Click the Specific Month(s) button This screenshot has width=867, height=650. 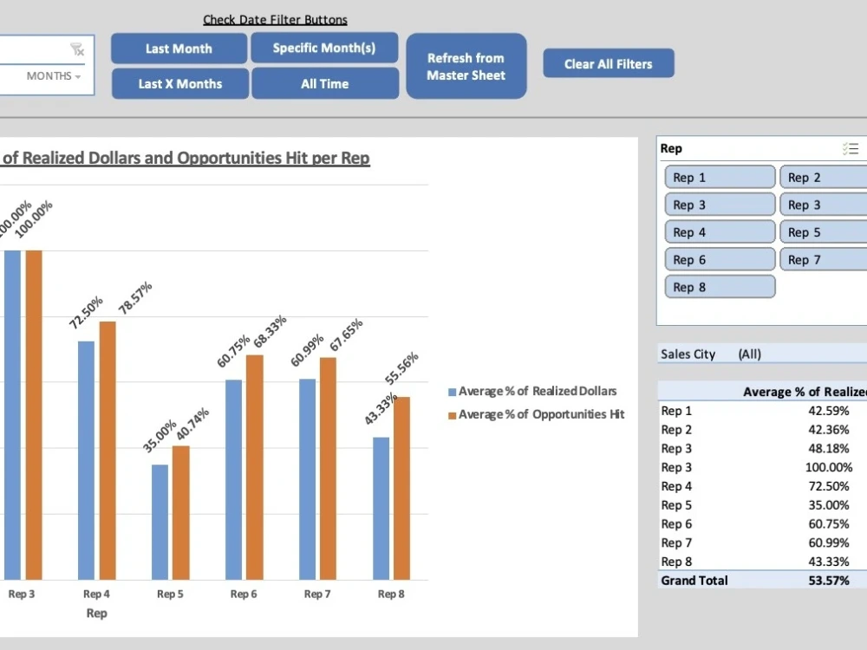[x=324, y=49]
